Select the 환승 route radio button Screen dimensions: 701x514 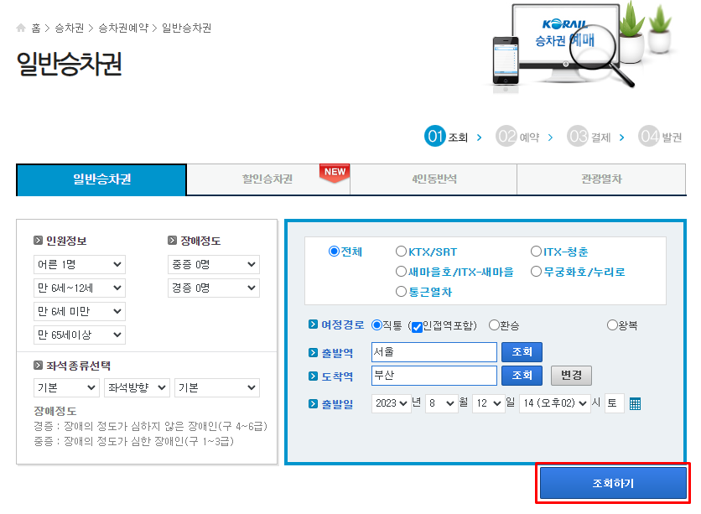click(494, 325)
